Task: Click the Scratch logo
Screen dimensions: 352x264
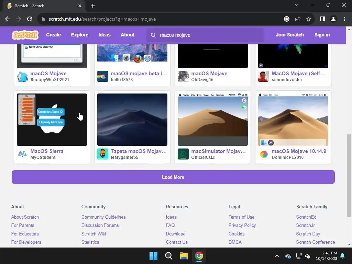Action: 25,35
